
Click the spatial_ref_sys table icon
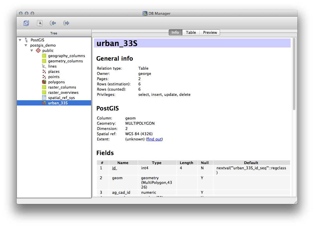44,98
